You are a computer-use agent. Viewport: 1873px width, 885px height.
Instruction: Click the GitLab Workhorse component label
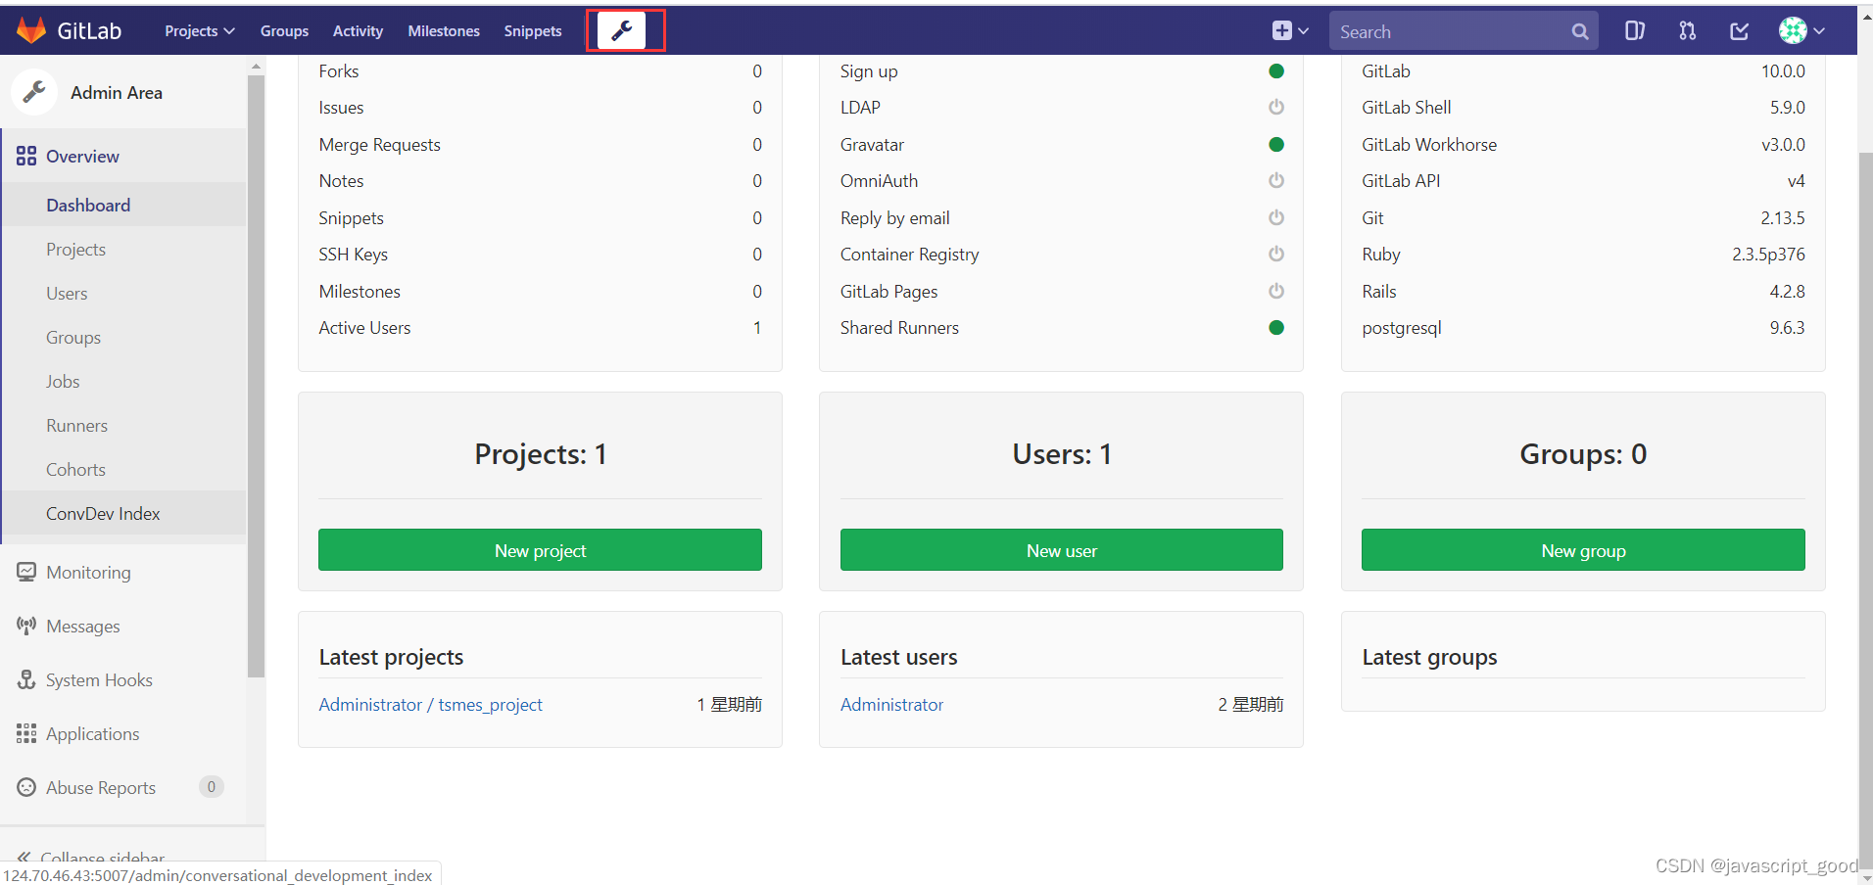pos(1429,144)
